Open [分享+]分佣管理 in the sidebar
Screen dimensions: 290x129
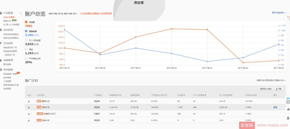[x=11, y=25]
